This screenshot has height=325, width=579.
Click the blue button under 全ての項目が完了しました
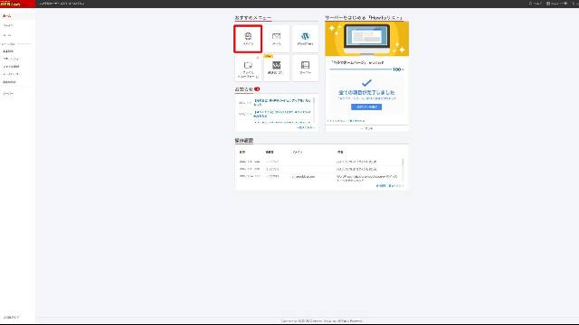[x=366, y=107]
